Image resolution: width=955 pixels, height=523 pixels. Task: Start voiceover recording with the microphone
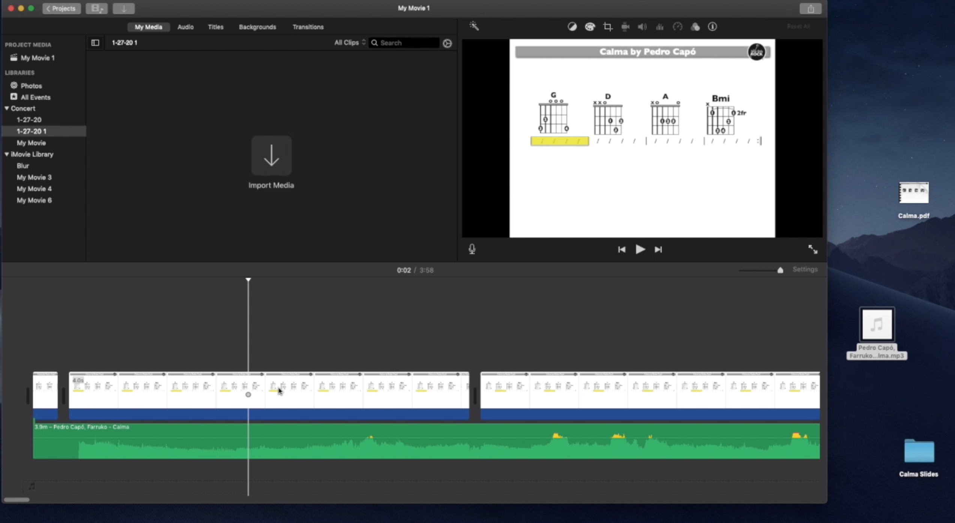click(472, 249)
